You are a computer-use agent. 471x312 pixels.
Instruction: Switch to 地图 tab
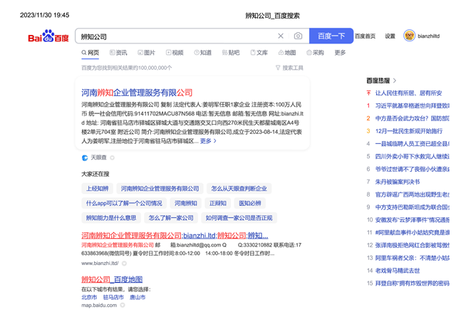[287, 53]
